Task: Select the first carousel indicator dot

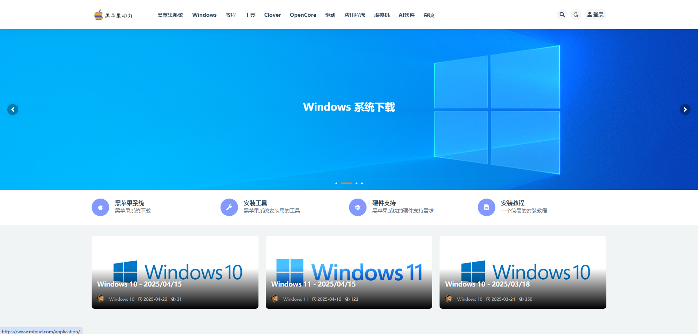Action: tap(336, 183)
